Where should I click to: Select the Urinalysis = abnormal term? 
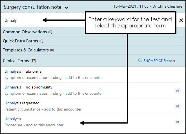(x=23, y=71)
